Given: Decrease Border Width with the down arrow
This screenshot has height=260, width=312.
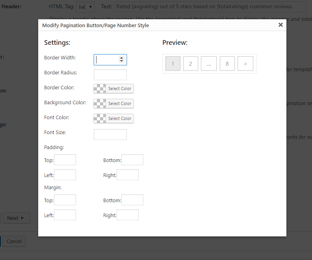Looking at the screenshot, I should pos(121,61).
